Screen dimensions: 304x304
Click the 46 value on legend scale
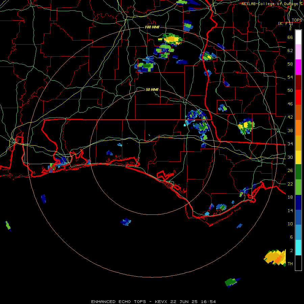(290, 104)
